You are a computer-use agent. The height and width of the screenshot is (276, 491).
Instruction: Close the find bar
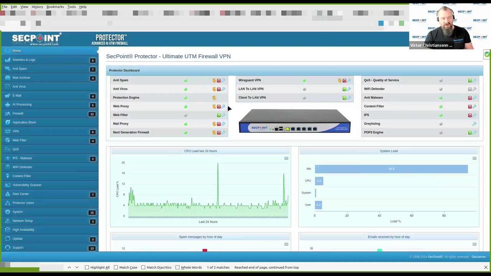tap(486, 268)
